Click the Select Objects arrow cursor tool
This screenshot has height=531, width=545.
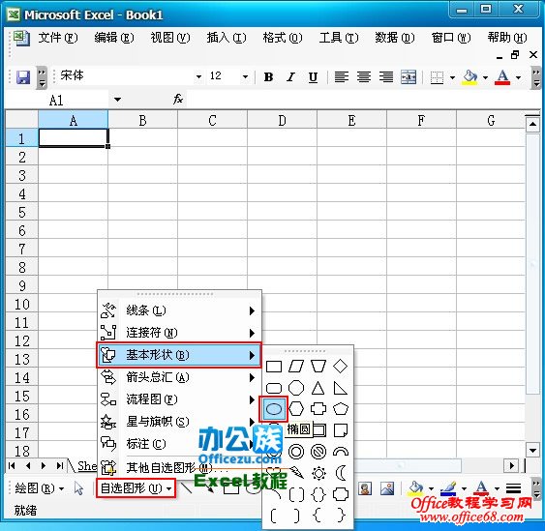(x=79, y=488)
